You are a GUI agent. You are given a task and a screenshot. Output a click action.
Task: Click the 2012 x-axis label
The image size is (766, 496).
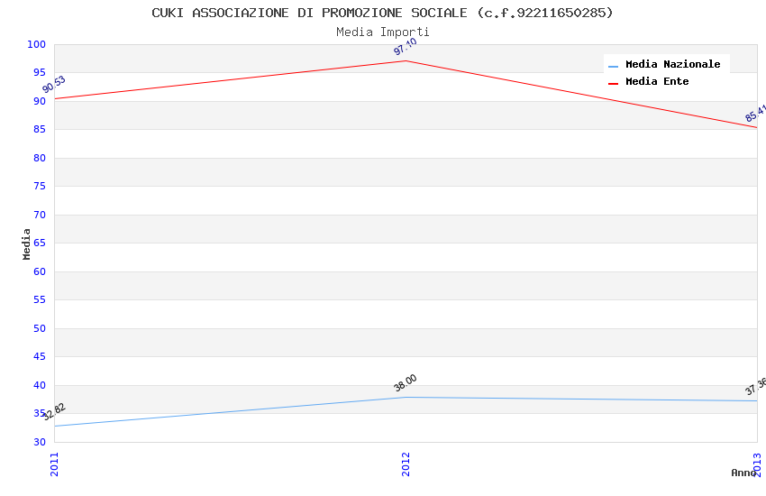pyautogui.click(x=406, y=464)
